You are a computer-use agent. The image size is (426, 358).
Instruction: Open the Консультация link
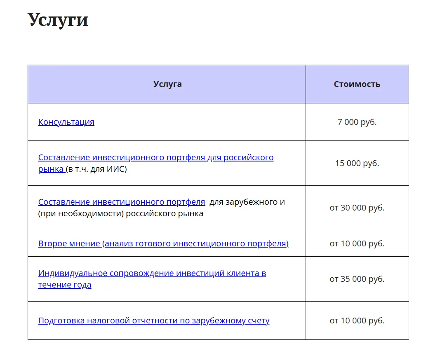click(66, 122)
